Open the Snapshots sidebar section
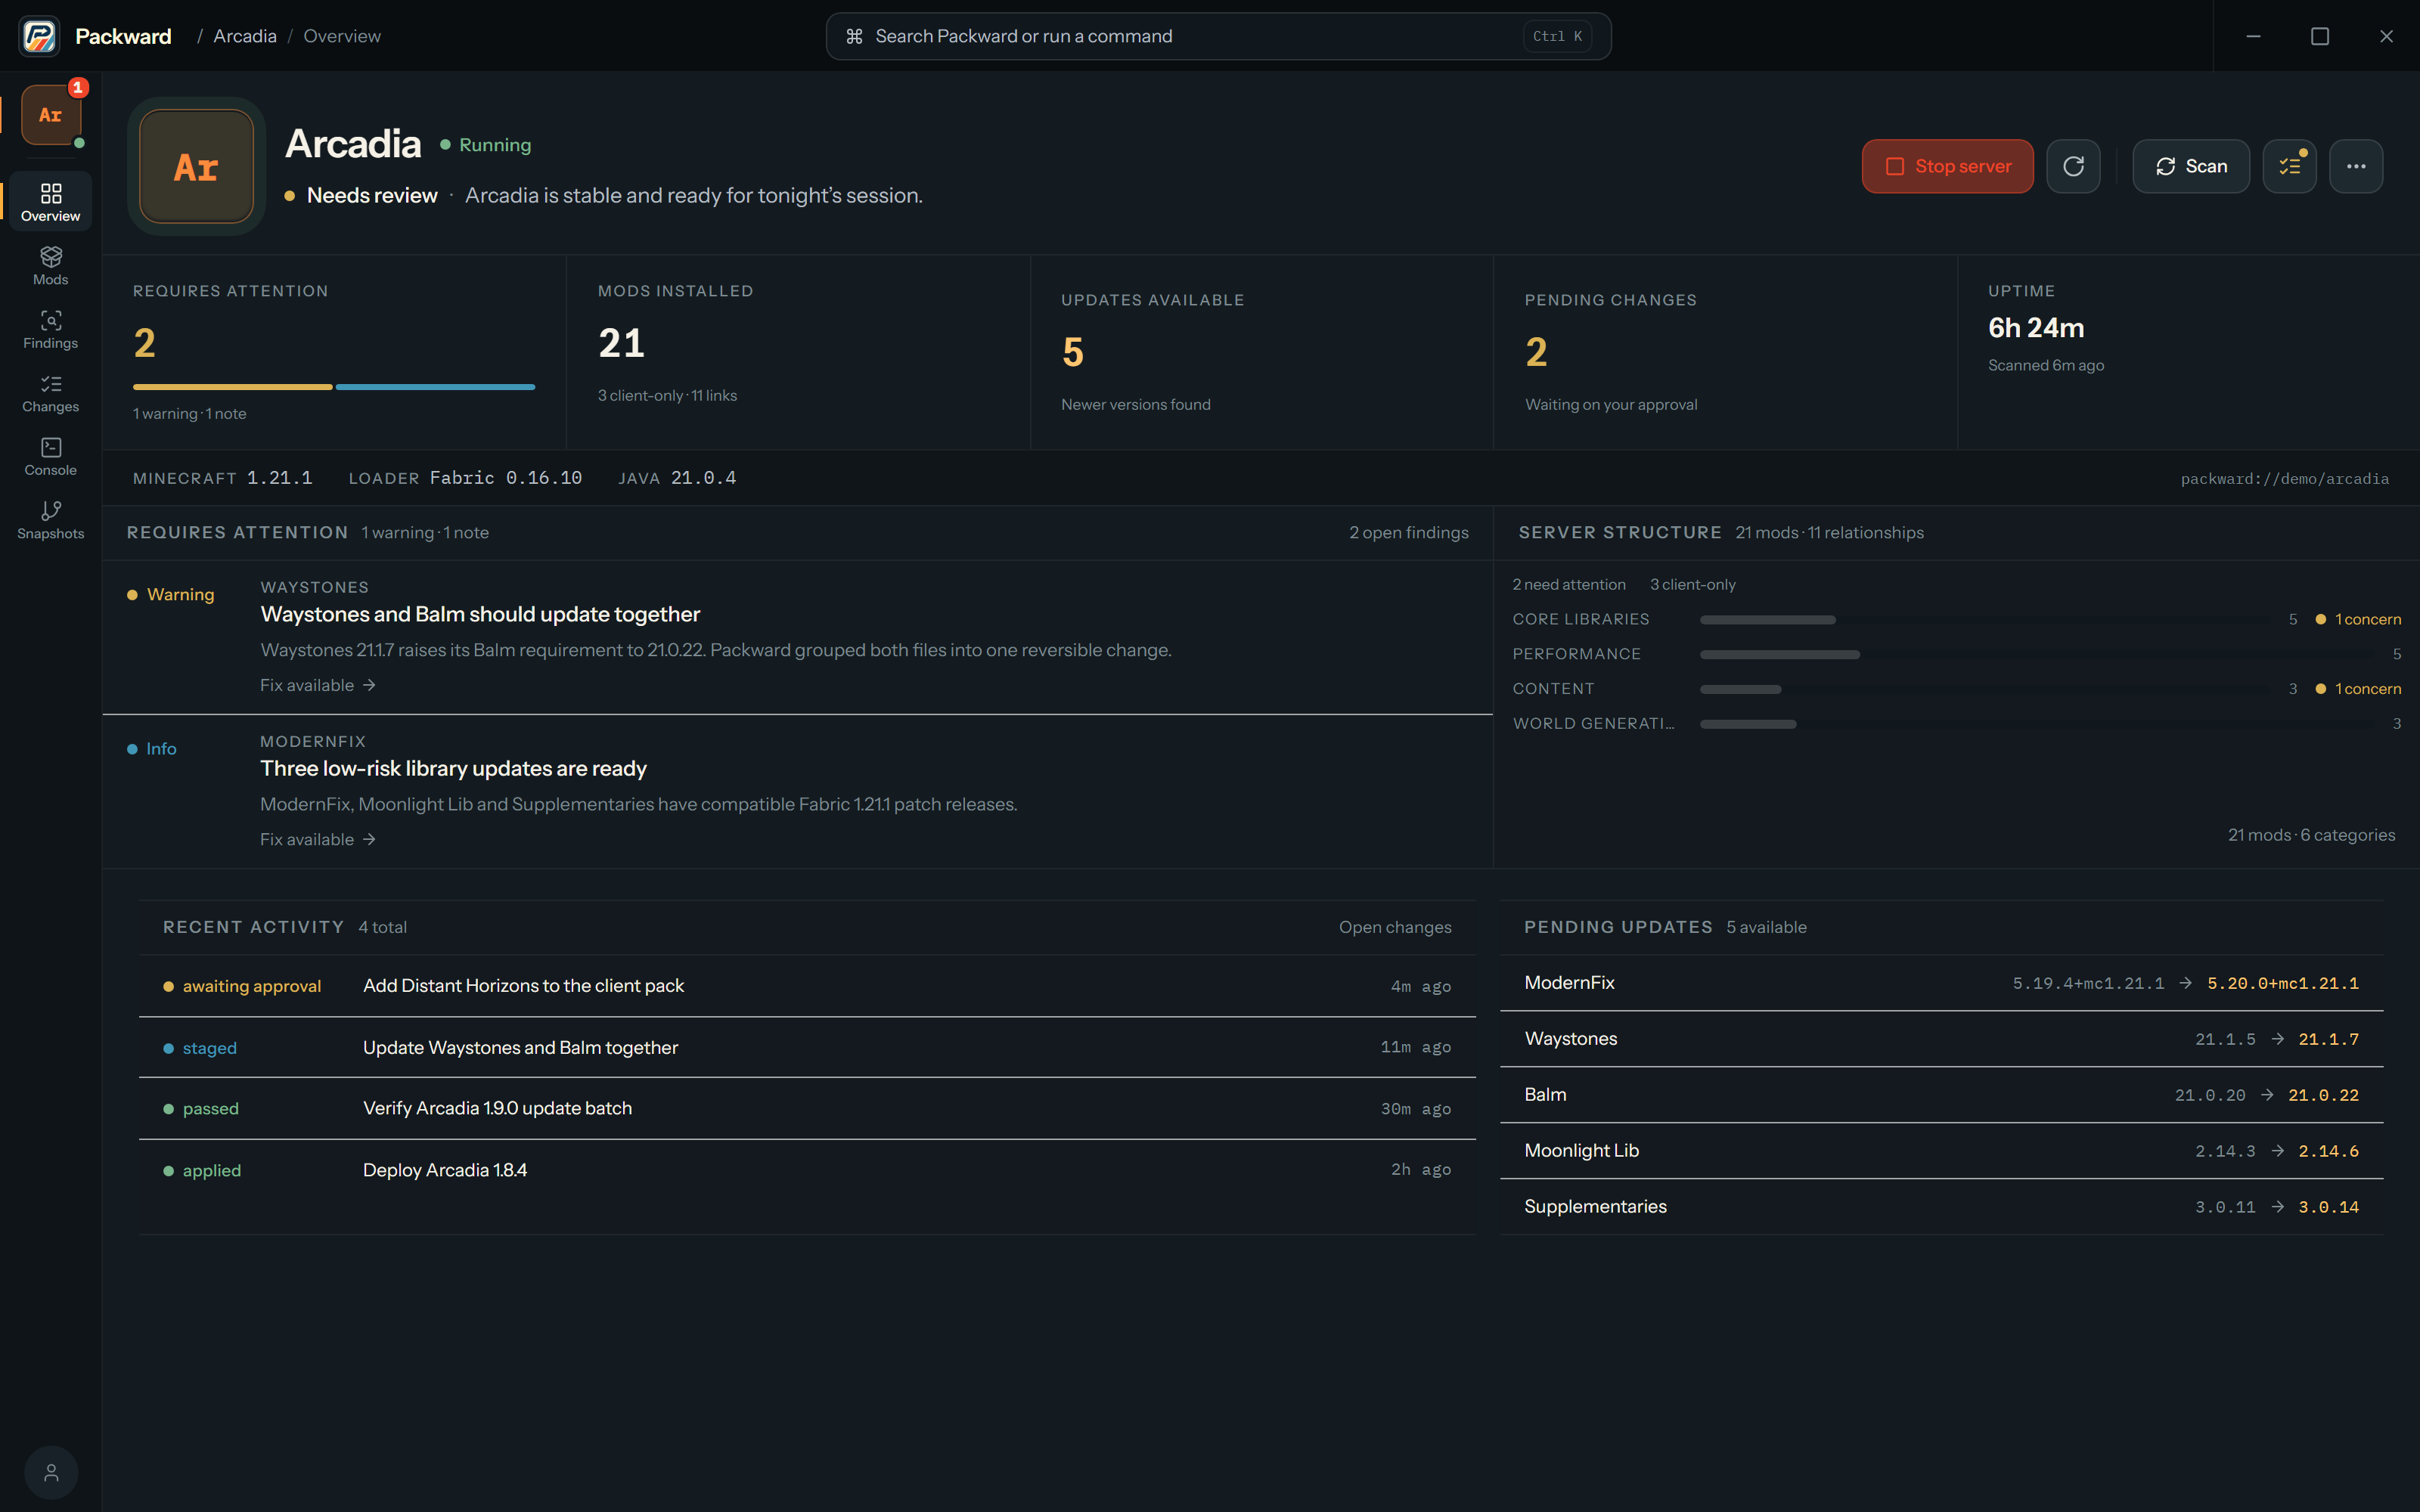 point(51,520)
